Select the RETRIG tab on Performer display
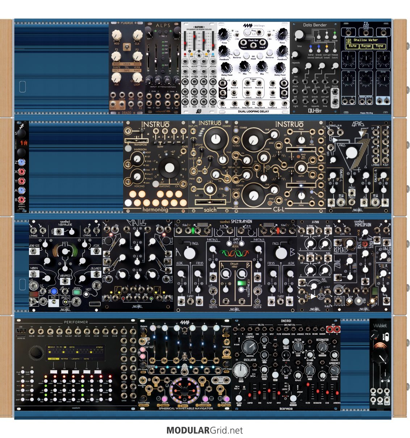 point(64,359)
